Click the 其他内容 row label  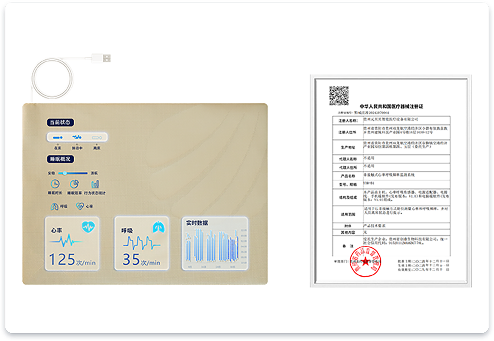pos(348,233)
